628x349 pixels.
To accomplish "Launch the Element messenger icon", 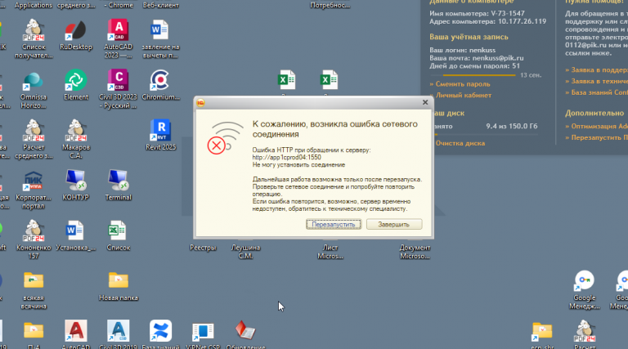I will point(76,85).
